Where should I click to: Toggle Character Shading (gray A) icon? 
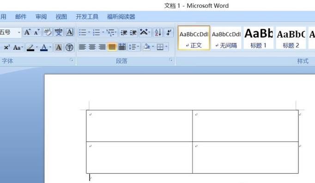[59, 47]
